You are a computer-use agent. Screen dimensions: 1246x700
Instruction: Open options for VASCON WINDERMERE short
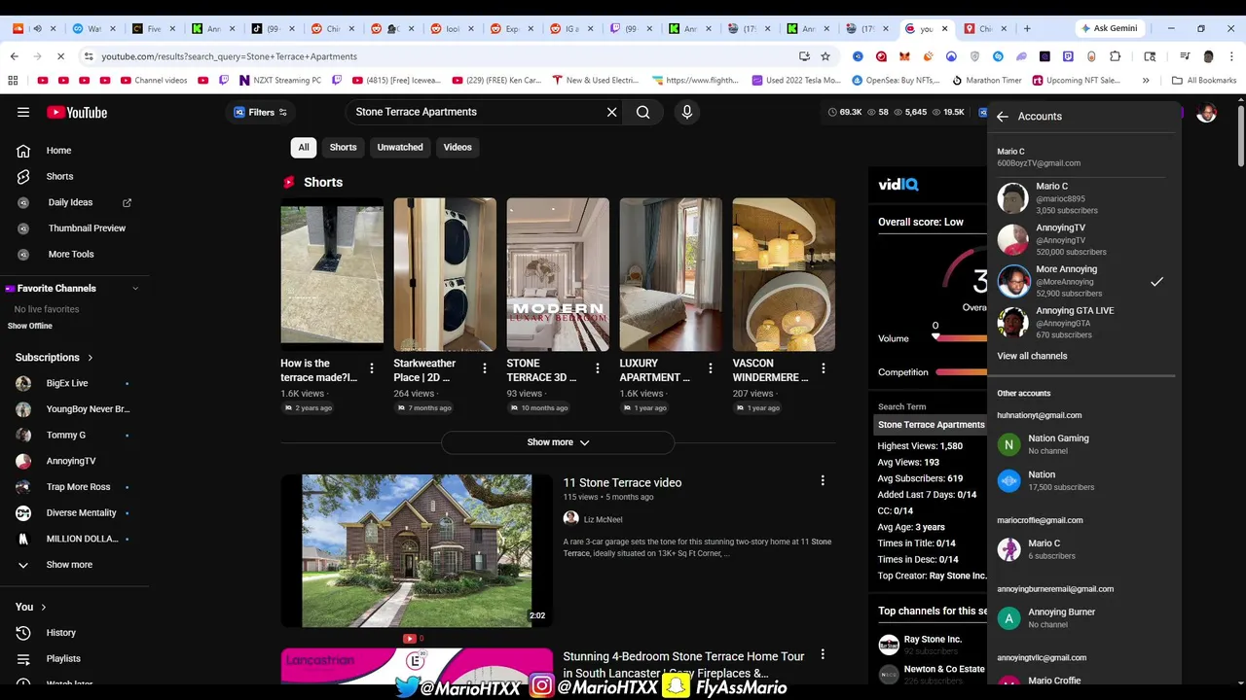[x=823, y=368]
